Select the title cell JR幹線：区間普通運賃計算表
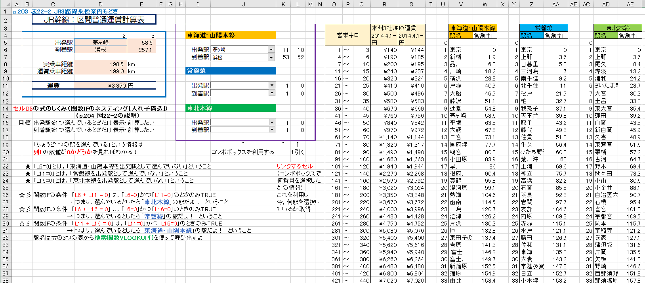This screenshot has width=645, height=283. click(x=94, y=19)
